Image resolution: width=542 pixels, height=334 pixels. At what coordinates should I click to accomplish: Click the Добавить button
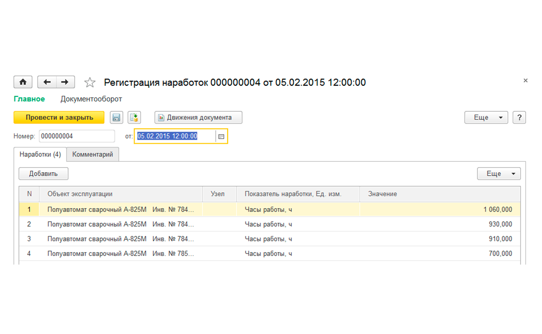[x=43, y=174]
